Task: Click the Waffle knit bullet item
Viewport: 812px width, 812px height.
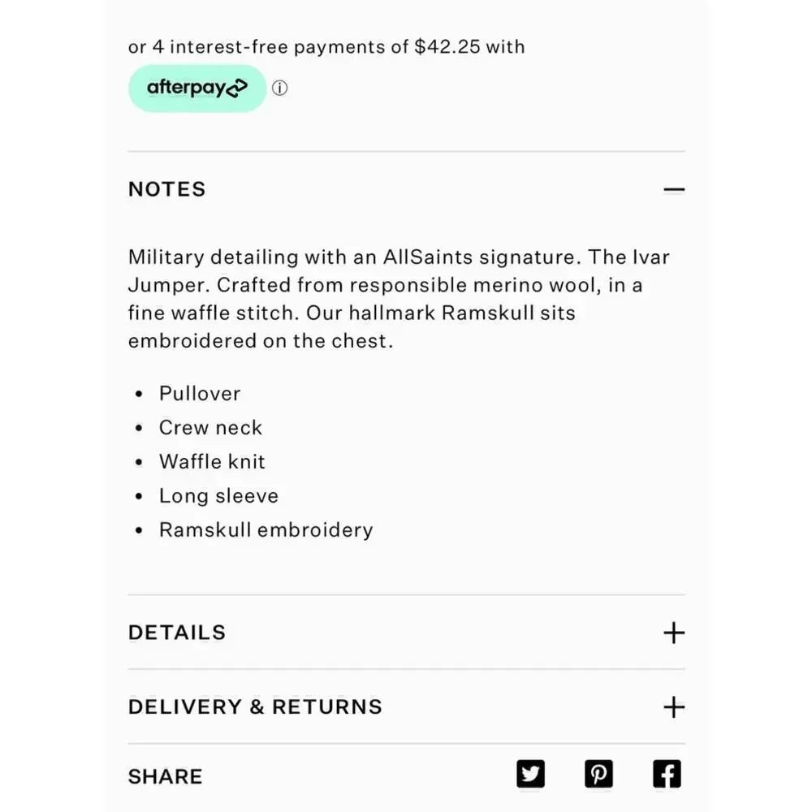Action: point(212,462)
